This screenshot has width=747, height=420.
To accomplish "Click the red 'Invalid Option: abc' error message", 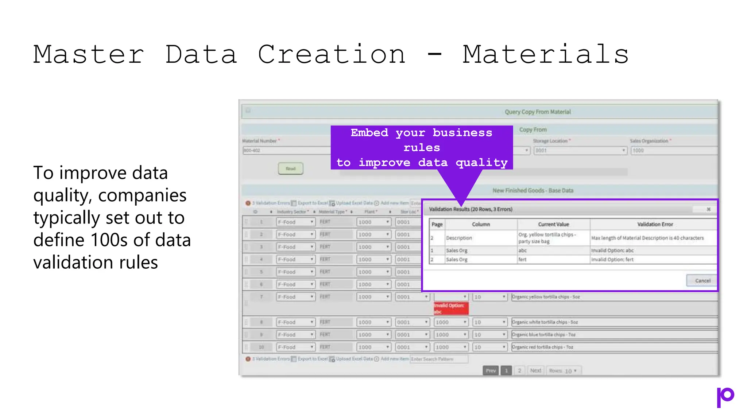I will click(451, 308).
